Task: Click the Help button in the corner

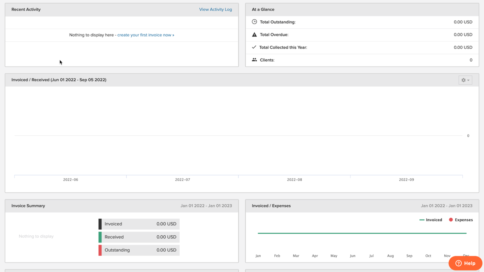Action: pyautogui.click(x=465, y=263)
